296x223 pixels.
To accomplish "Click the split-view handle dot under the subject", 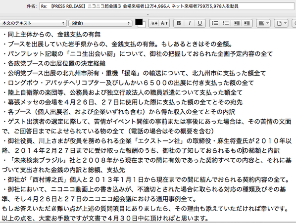I will pyautogui.click(x=148, y=14).
